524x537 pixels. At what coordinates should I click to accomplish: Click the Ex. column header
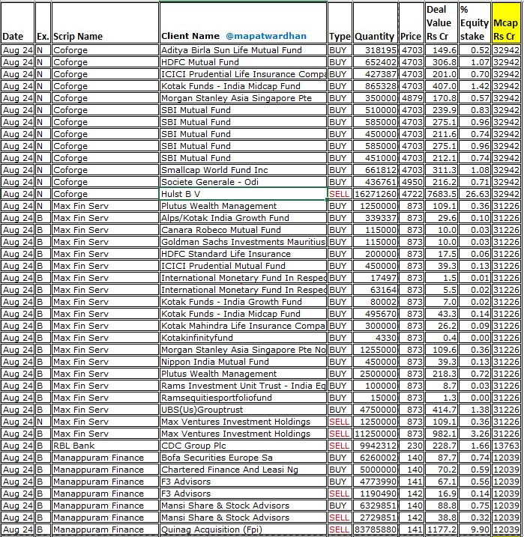pos(43,23)
